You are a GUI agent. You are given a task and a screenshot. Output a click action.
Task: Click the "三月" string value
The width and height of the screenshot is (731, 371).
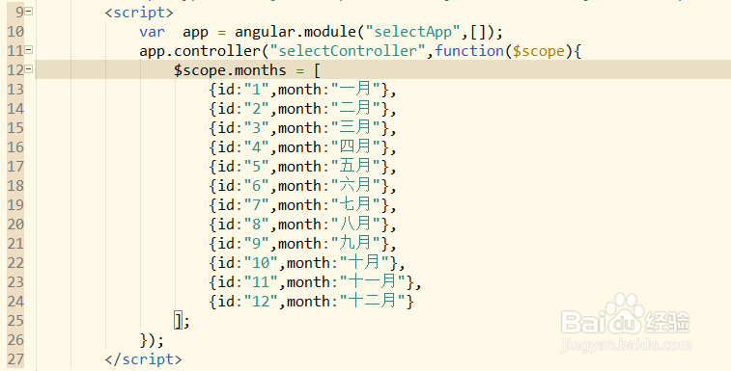(355, 127)
